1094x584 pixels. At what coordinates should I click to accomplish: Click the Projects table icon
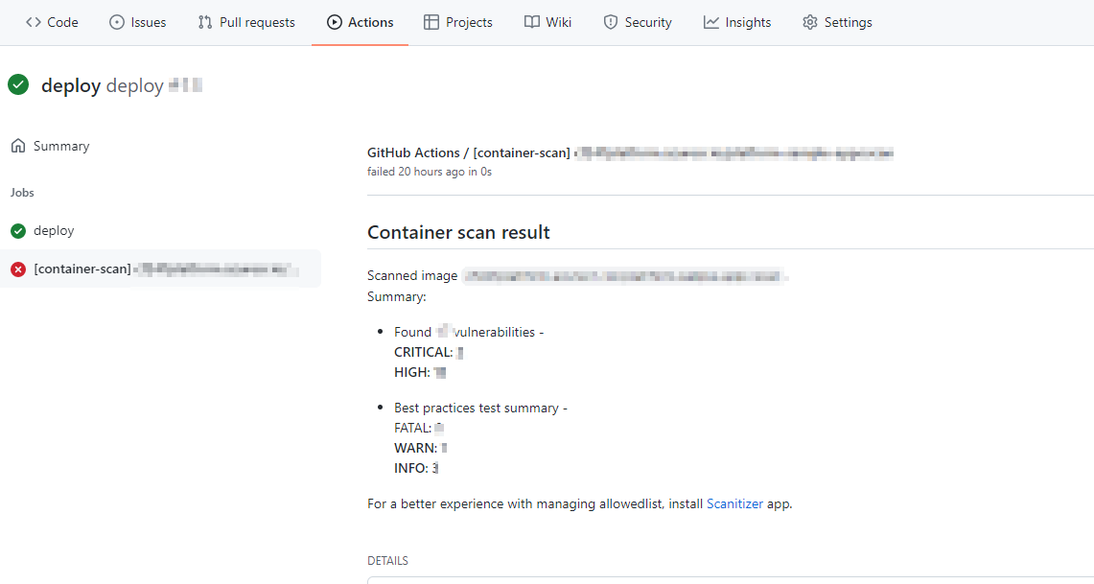coord(431,22)
